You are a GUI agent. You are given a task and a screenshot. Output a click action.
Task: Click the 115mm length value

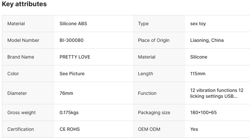click(198, 74)
